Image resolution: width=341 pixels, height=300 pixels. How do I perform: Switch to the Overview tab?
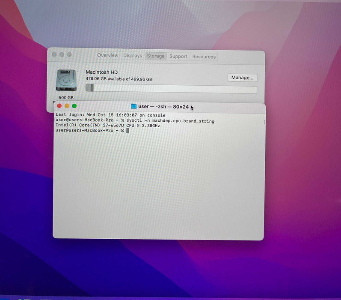click(x=107, y=56)
